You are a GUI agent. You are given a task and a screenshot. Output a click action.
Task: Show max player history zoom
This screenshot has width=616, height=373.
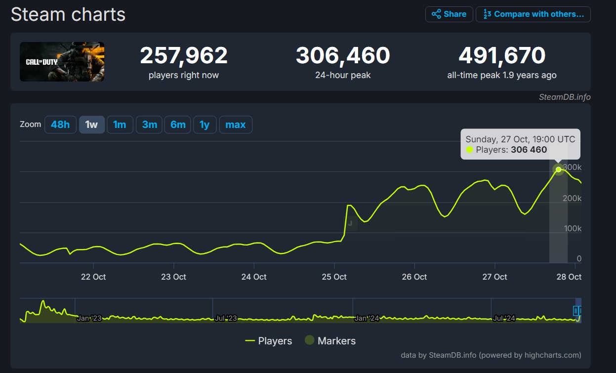236,124
